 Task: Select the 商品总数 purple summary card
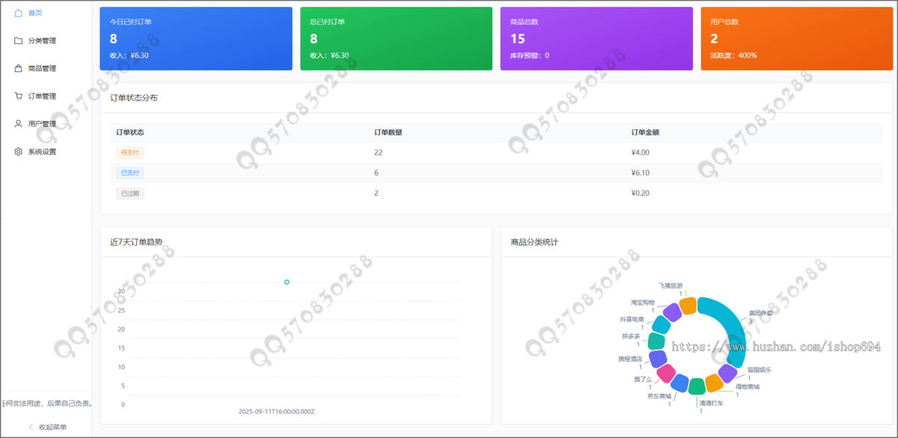tap(596, 39)
